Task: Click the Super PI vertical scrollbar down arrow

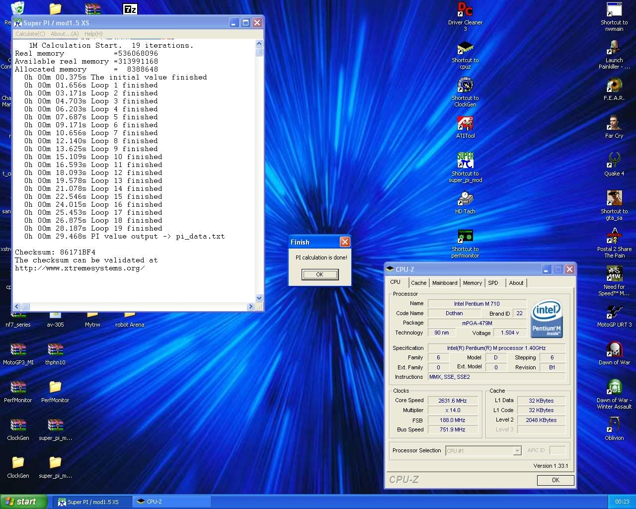Action: coord(259,298)
